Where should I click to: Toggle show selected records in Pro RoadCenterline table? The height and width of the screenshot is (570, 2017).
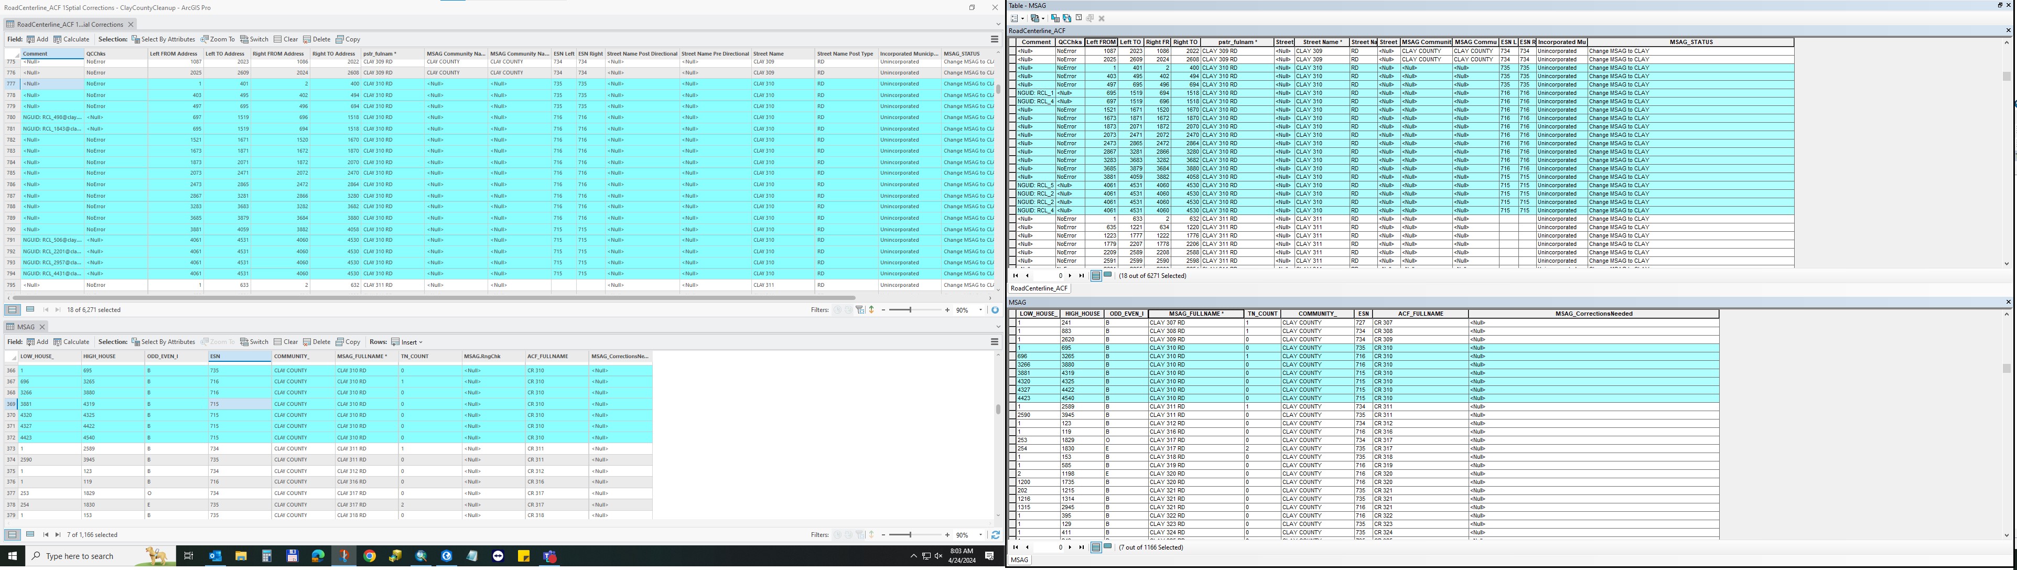(x=30, y=310)
